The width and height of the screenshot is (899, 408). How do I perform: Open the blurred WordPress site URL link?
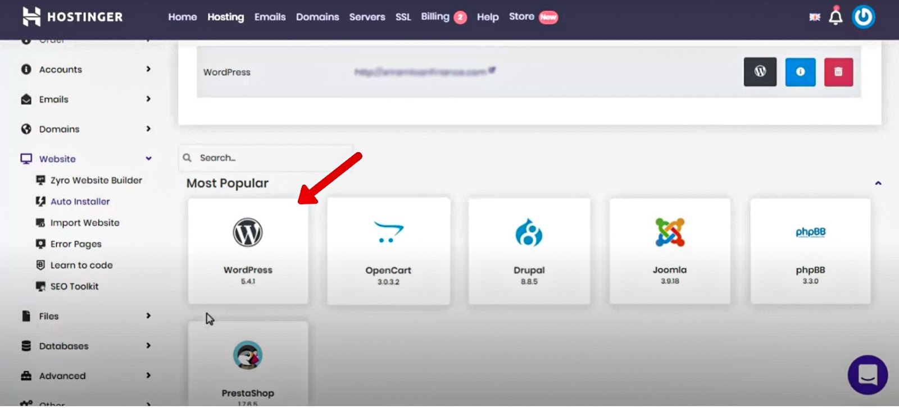tap(425, 71)
